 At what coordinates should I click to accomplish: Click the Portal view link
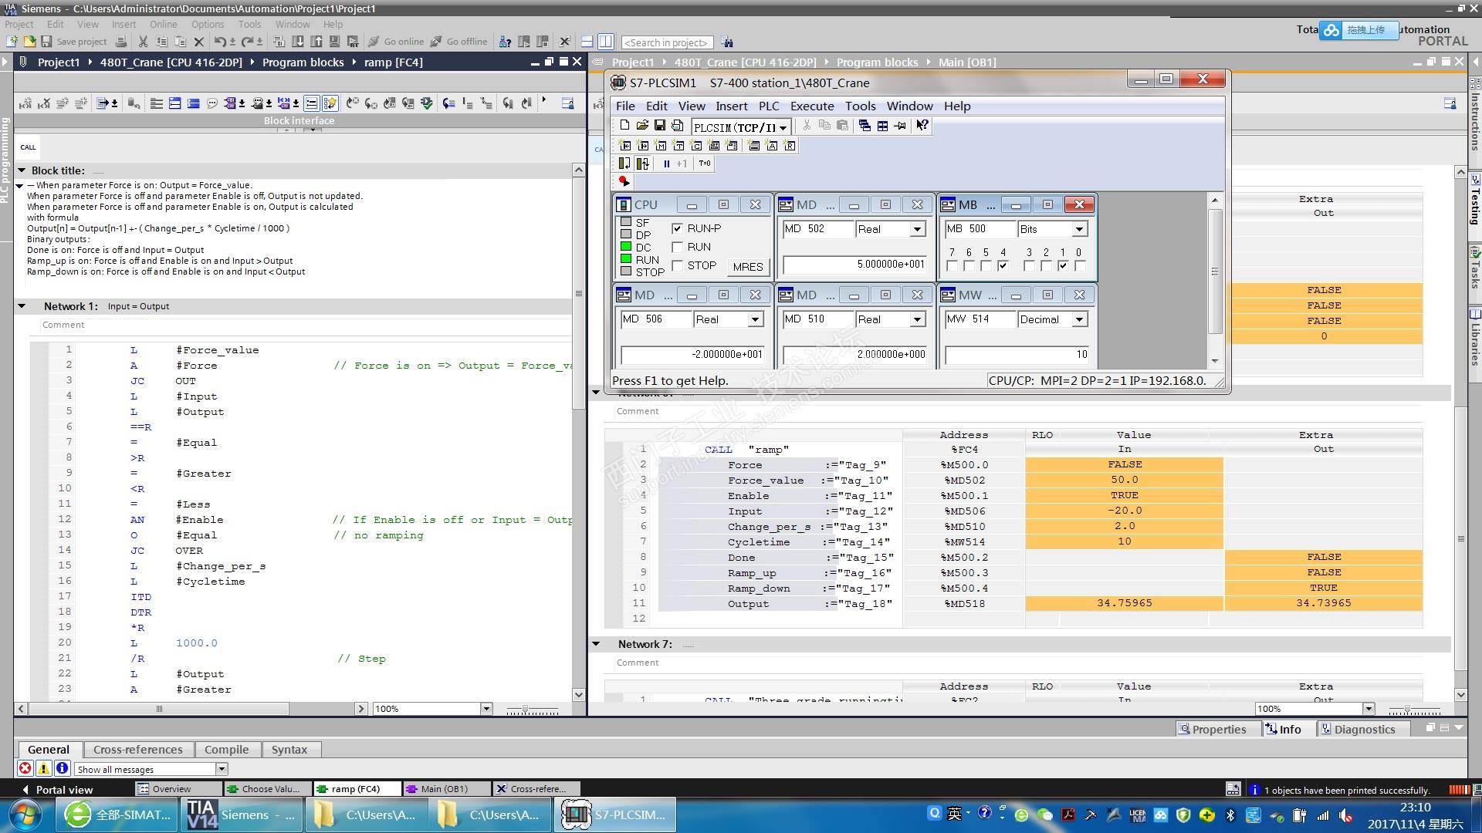(x=63, y=790)
